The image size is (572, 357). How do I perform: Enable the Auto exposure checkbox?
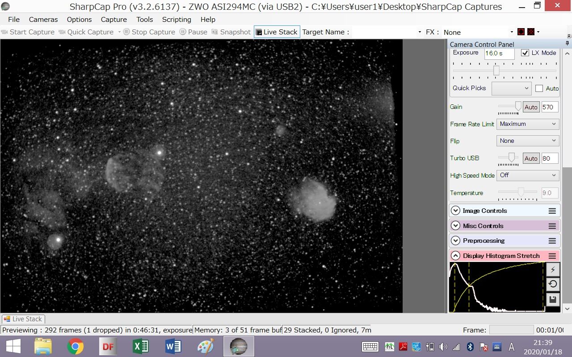click(539, 88)
